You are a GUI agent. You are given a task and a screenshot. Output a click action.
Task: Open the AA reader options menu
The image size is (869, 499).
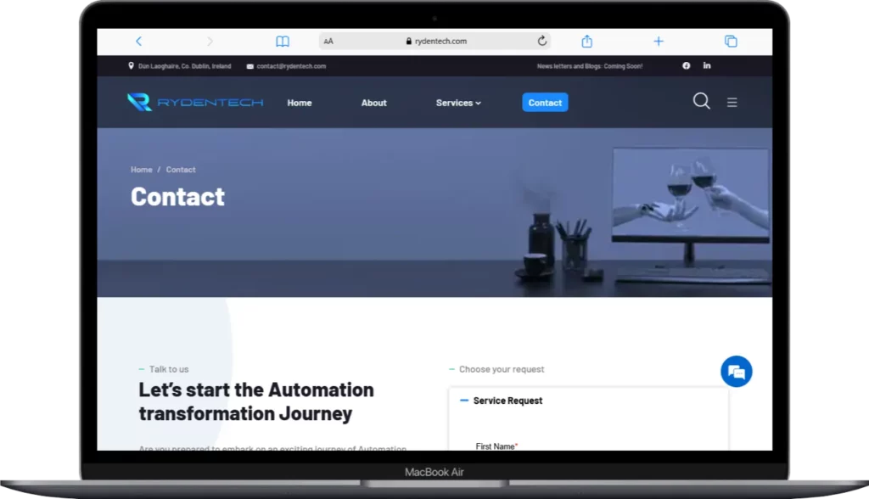328,41
